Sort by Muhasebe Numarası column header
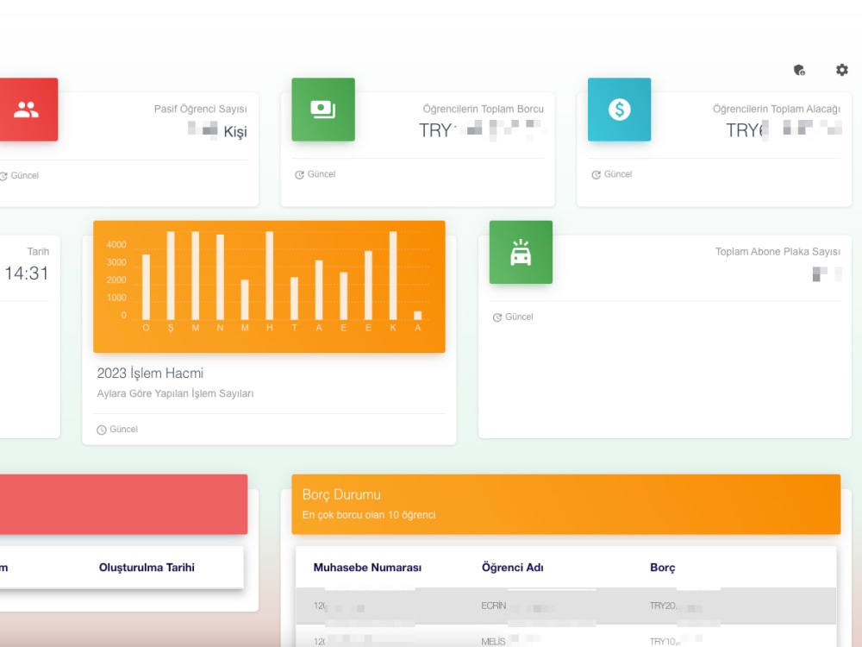Image resolution: width=862 pixels, height=647 pixels. (x=367, y=568)
